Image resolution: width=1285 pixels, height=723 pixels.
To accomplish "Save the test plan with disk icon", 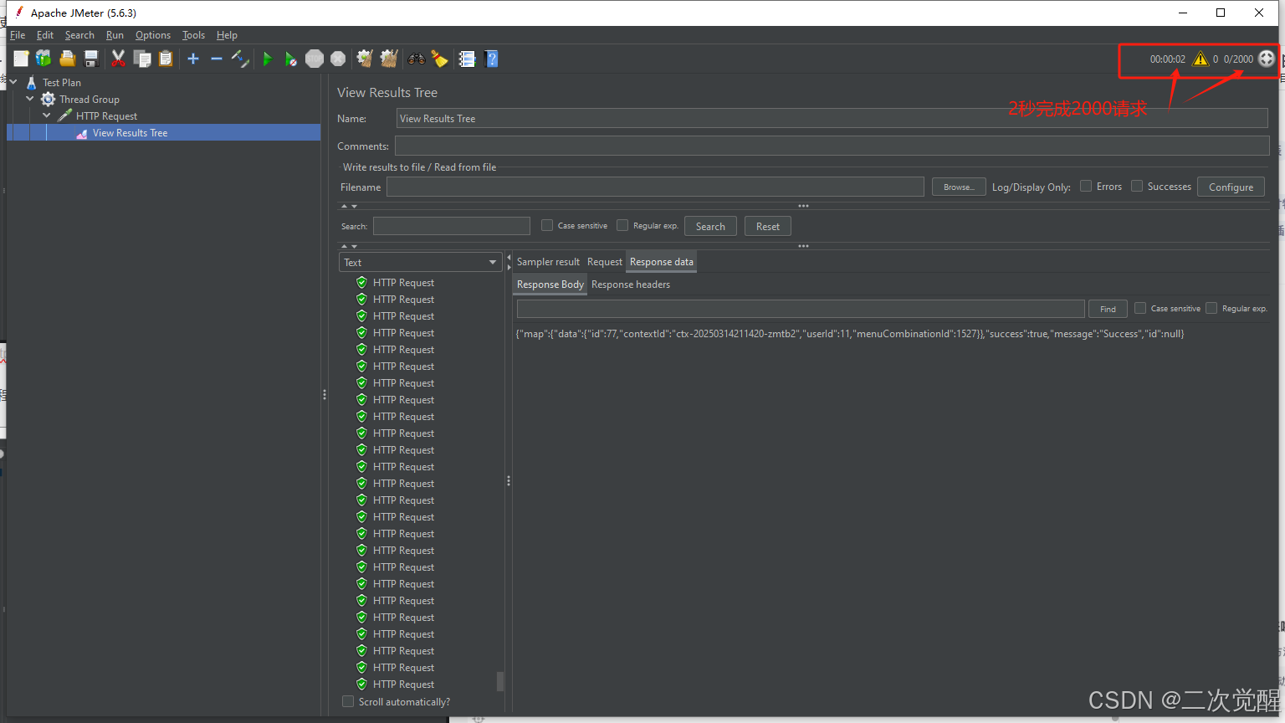I will click(x=91, y=59).
